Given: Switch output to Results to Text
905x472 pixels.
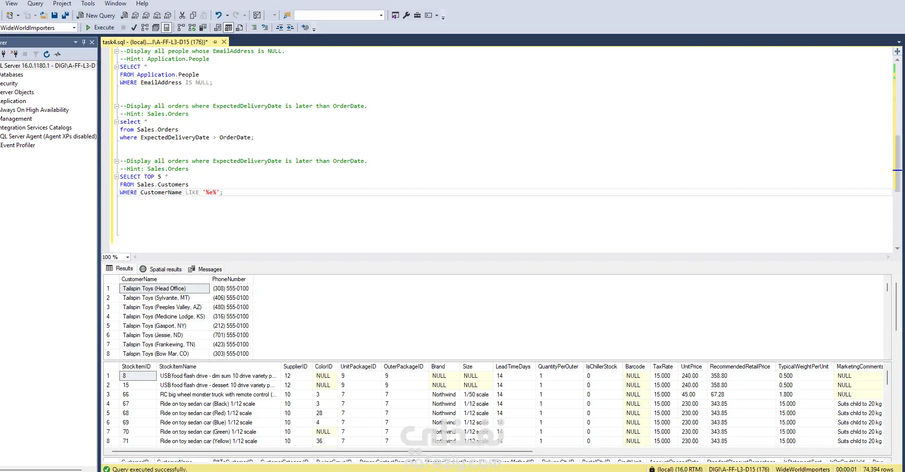Looking at the screenshot, I should pos(218,27).
